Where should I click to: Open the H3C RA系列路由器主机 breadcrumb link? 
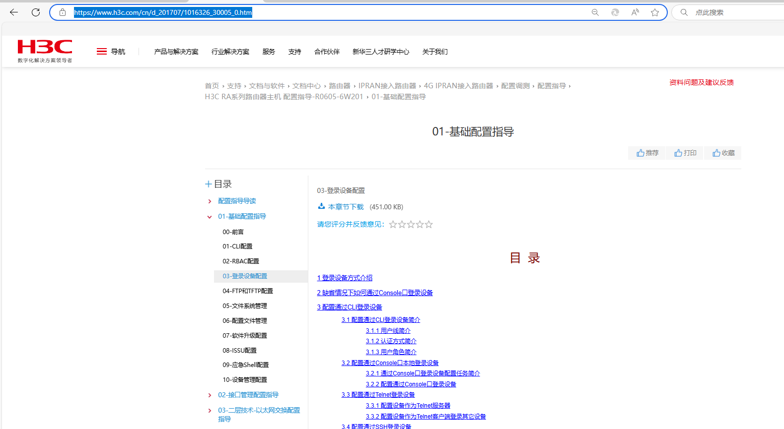[284, 97]
